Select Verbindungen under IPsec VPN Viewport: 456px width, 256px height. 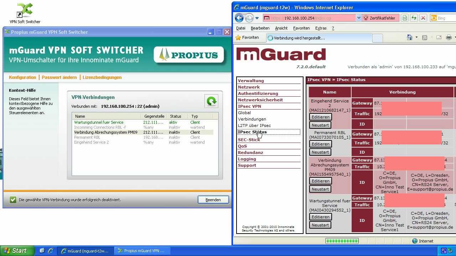pyautogui.click(x=252, y=119)
